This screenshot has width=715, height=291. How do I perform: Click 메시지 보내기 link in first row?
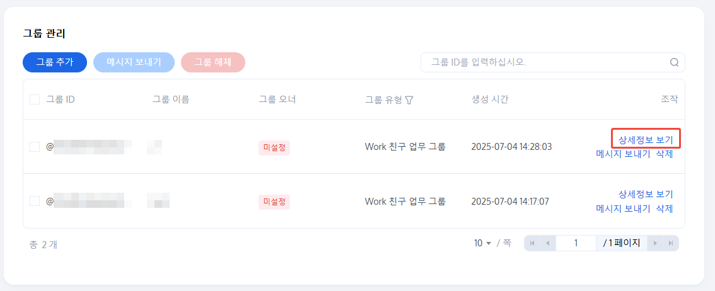(623, 154)
